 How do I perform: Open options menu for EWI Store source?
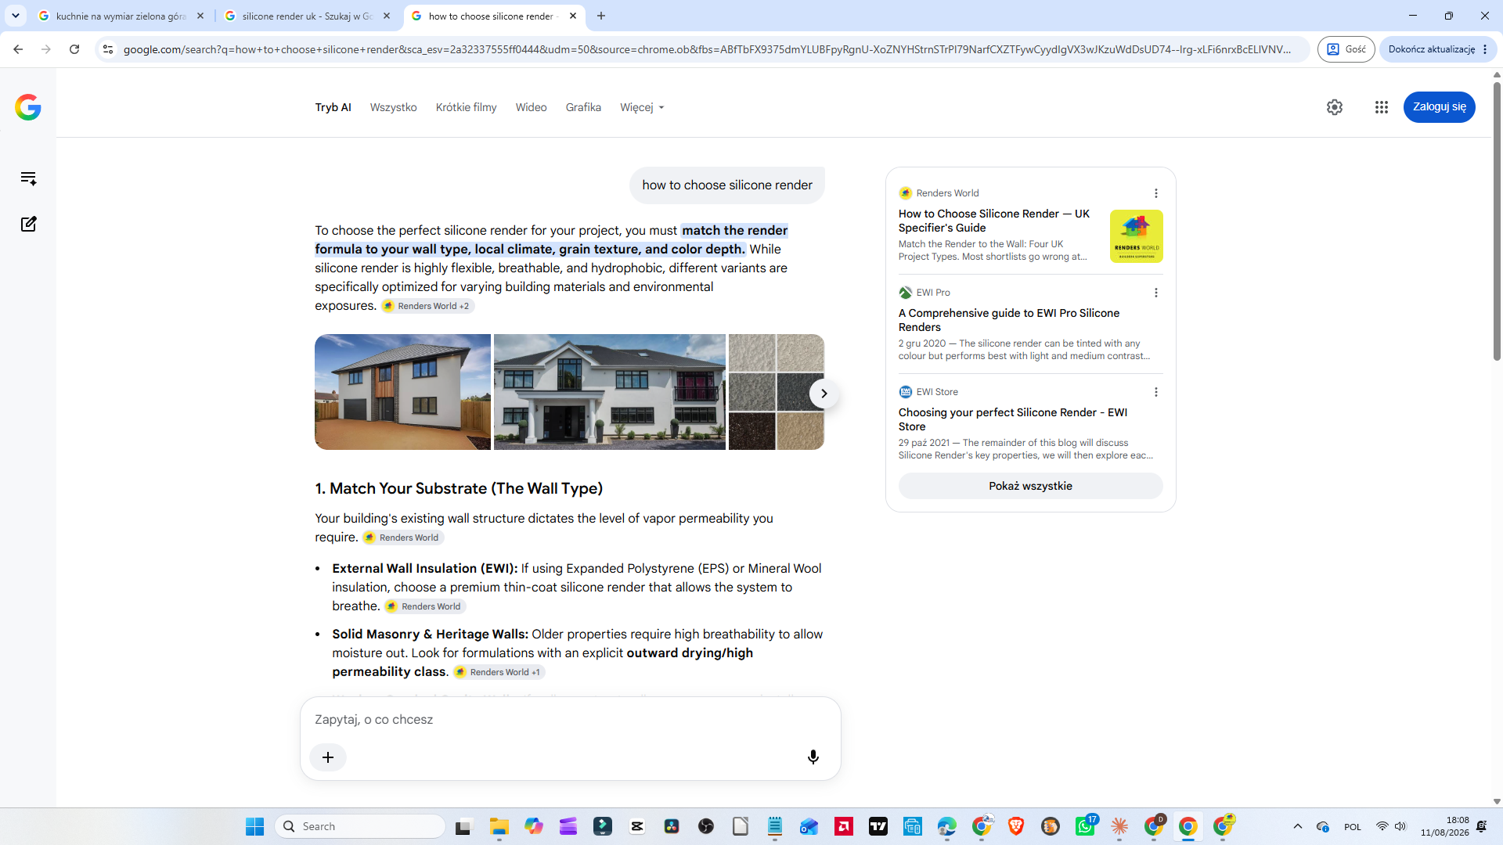pos(1156,392)
